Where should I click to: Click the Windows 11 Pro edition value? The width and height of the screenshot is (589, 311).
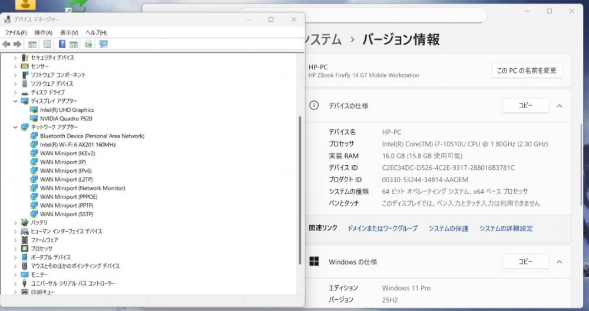tap(406, 288)
